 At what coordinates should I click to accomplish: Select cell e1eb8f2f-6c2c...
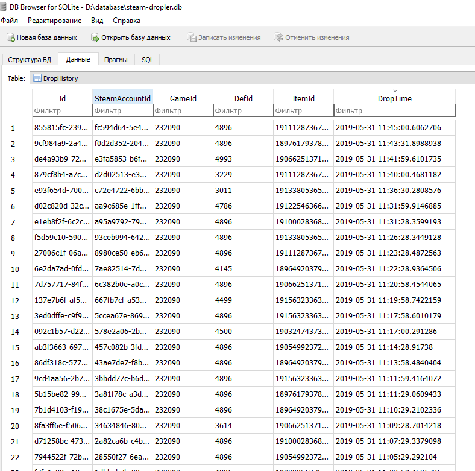click(x=62, y=222)
